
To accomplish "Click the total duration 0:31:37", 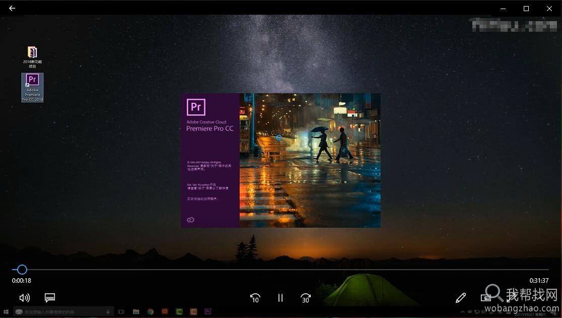I will coord(539,280).
